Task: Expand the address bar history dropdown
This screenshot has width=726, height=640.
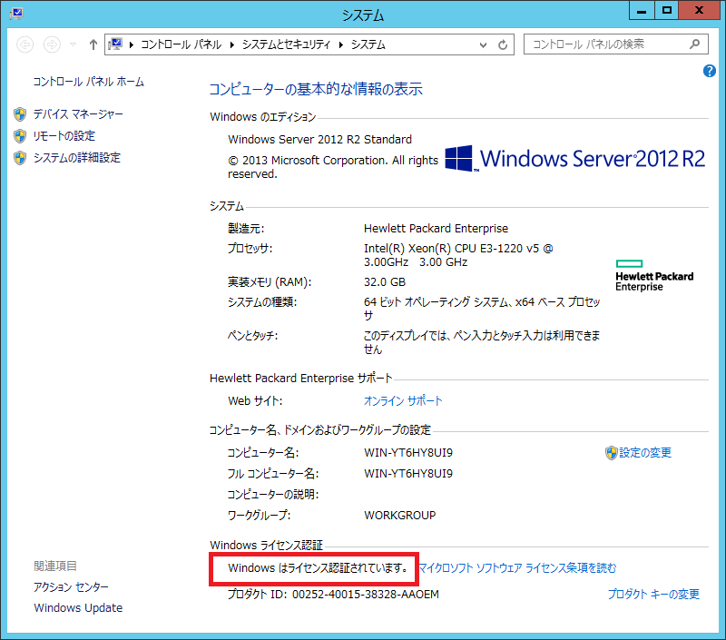Action: click(x=483, y=44)
